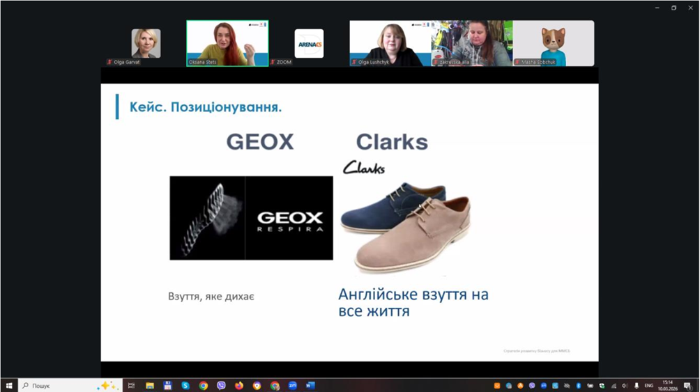The width and height of the screenshot is (700, 392).
Task: Open Microsoft Word from the taskbar
Action: click(x=310, y=386)
